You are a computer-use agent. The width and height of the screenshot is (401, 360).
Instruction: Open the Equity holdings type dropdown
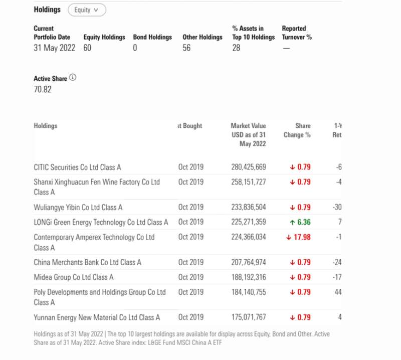(x=87, y=10)
